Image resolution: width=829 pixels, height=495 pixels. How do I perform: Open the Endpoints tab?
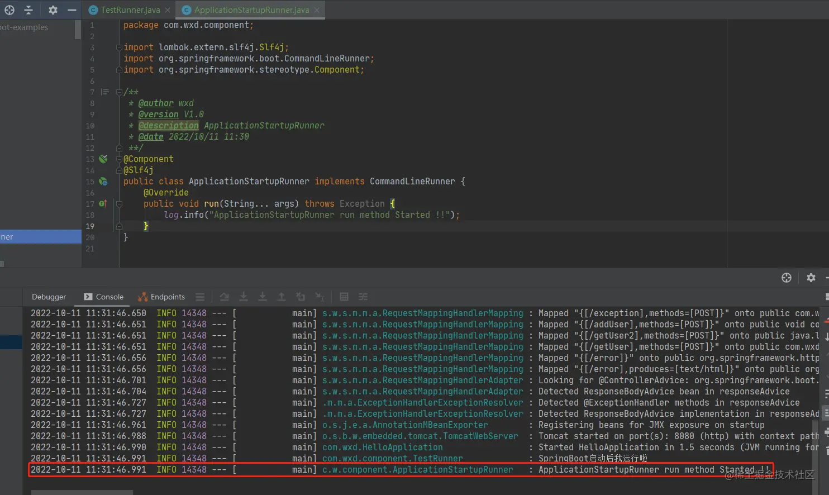click(x=161, y=297)
